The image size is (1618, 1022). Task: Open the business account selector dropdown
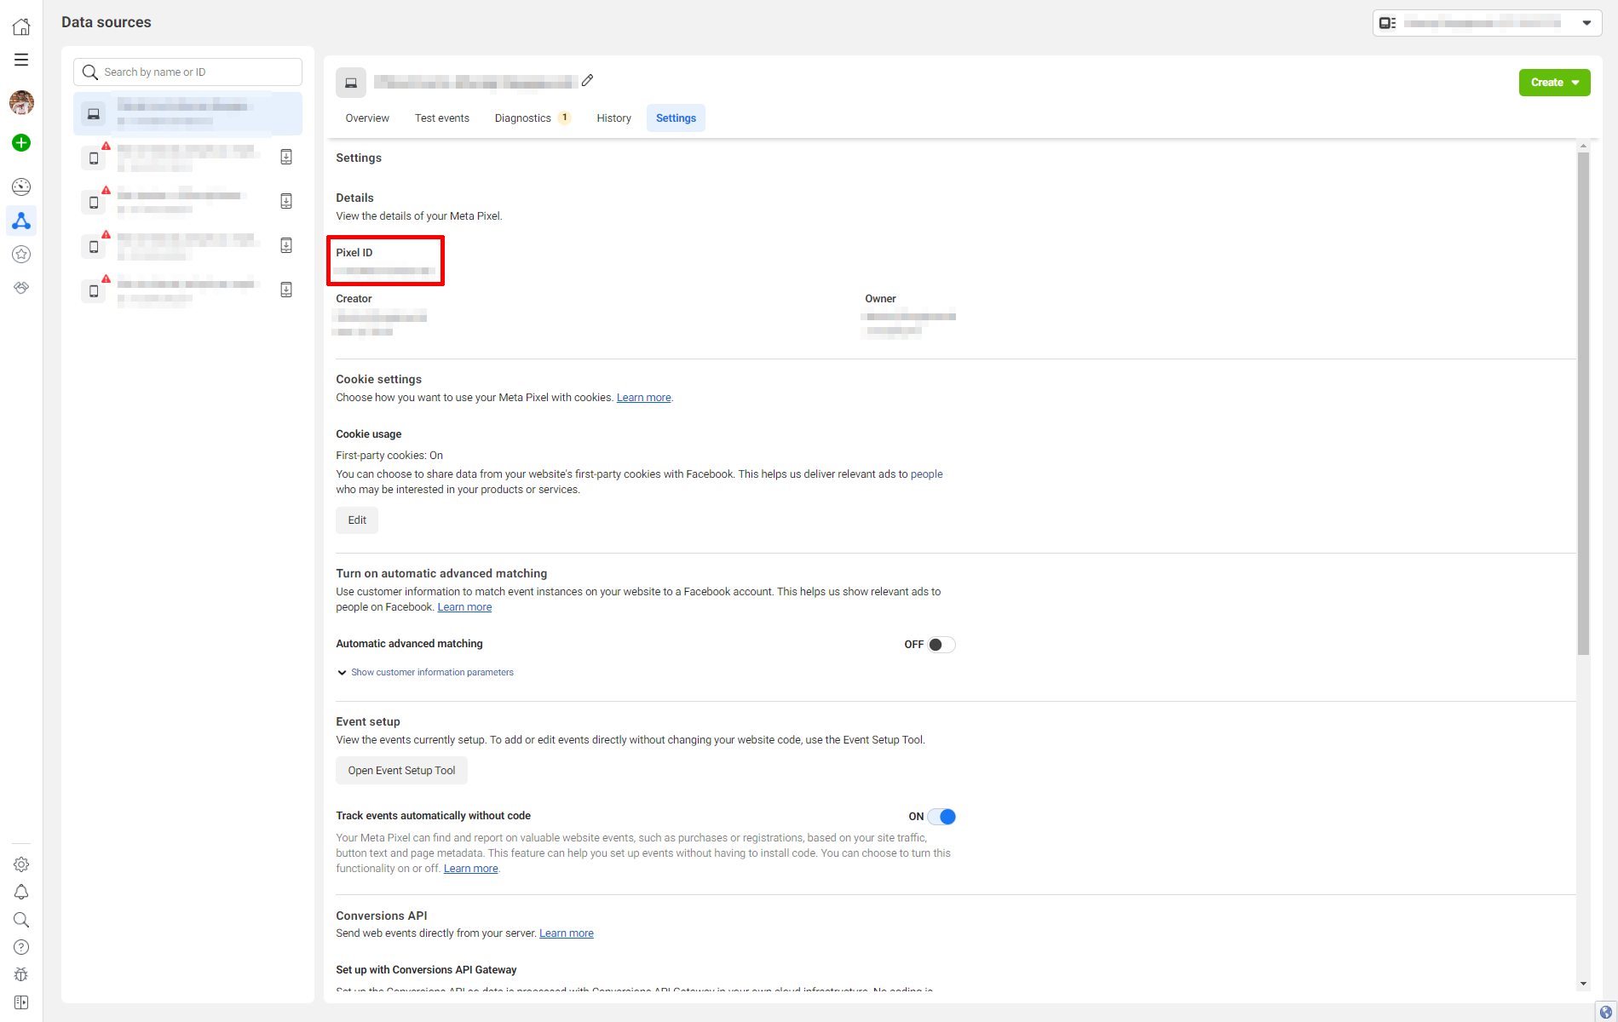pos(1487,23)
